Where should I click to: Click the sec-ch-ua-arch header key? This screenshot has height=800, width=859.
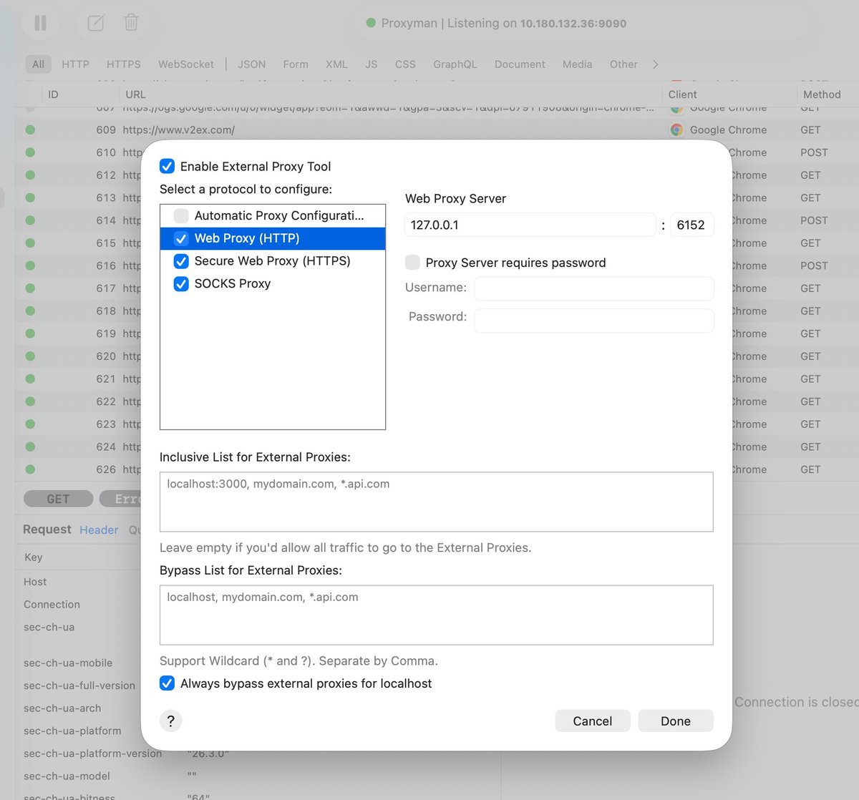click(62, 708)
